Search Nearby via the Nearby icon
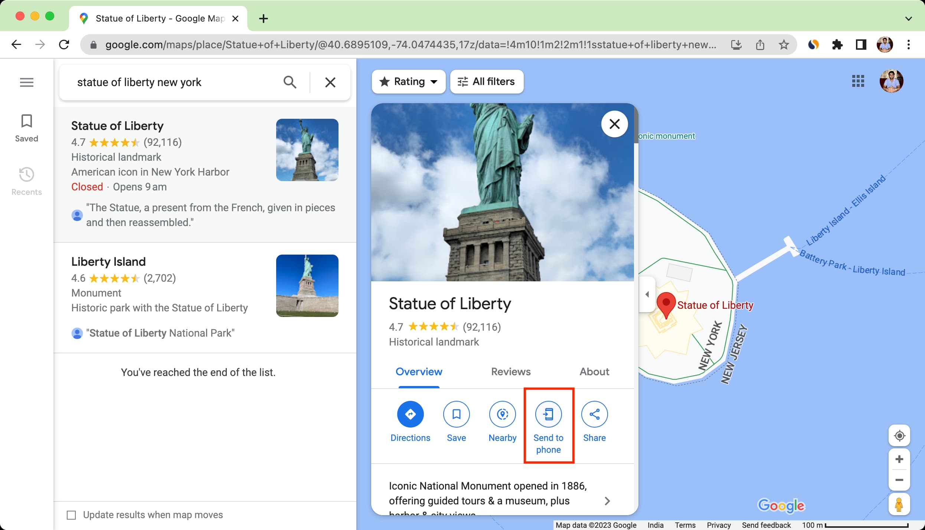This screenshot has width=925, height=530. pyautogui.click(x=502, y=414)
